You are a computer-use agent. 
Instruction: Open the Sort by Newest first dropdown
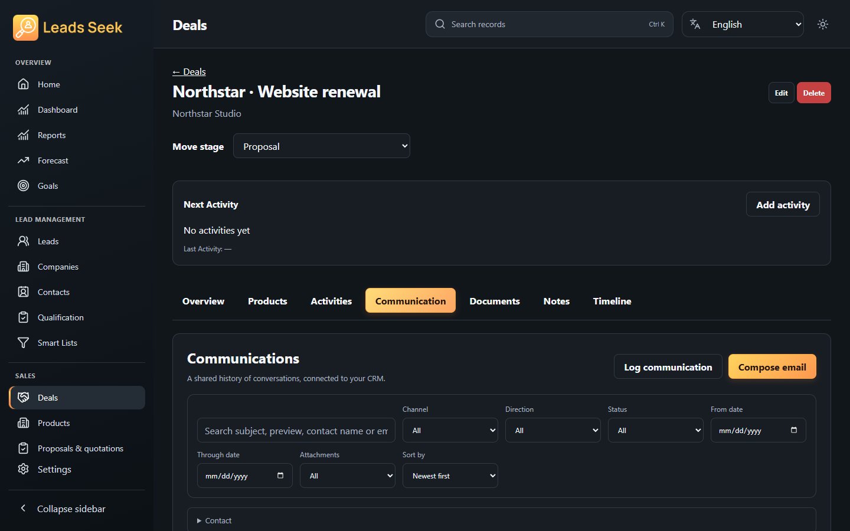coord(450,476)
